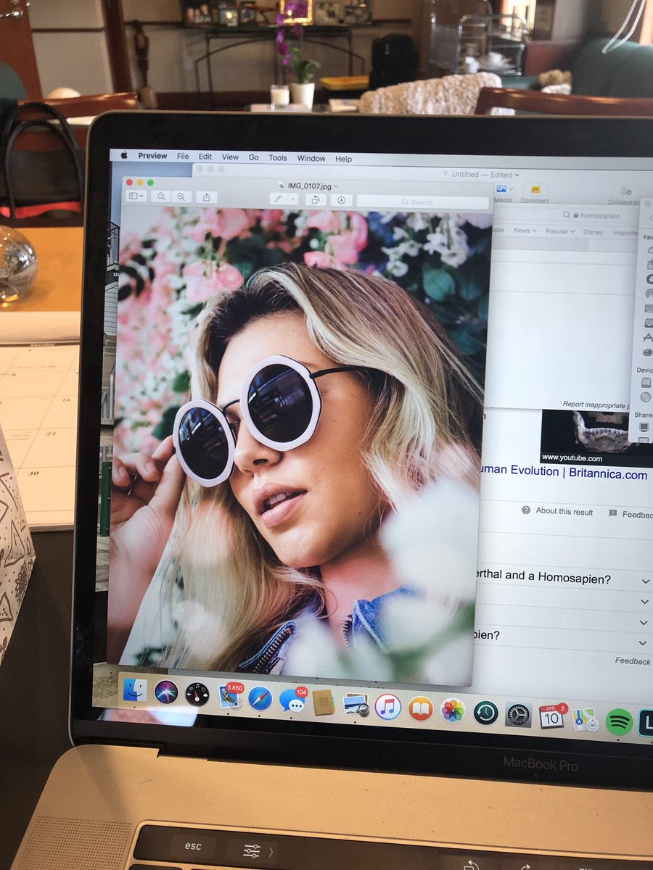Viewport: 653px width, 870px height.
Task: Open the News bookmarks dropdown in Safari
Action: coord(525,231)
